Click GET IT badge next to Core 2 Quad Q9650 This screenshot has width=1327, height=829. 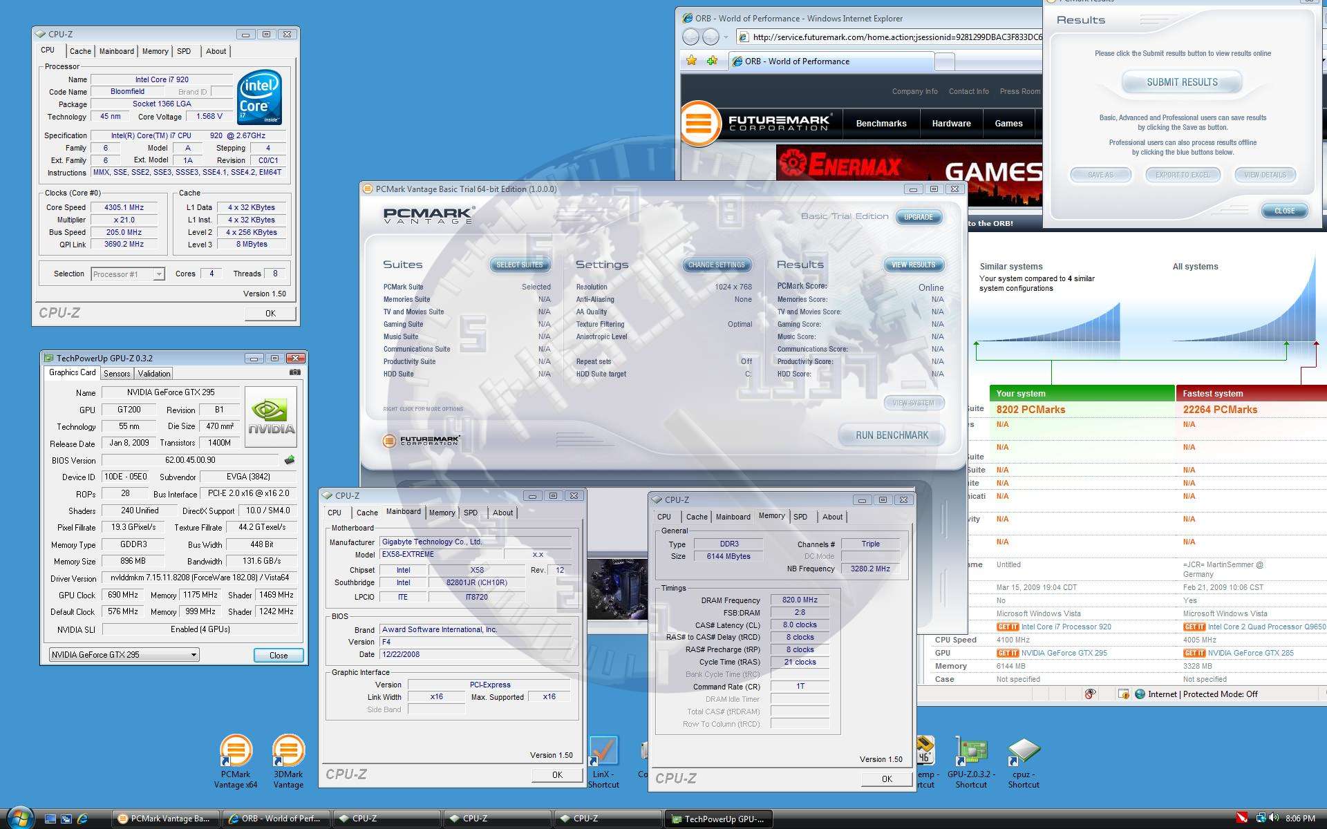pyautogui.click(x=1194, y=627)
